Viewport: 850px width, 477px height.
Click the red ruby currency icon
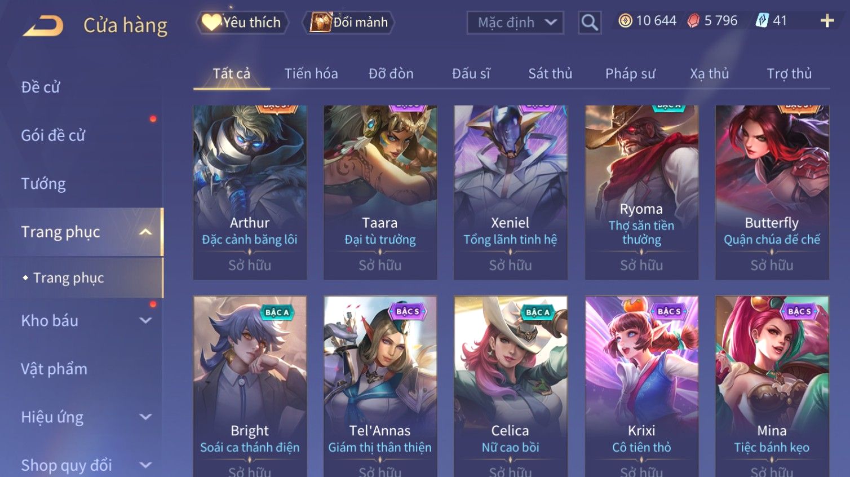(x=693, y=21)
